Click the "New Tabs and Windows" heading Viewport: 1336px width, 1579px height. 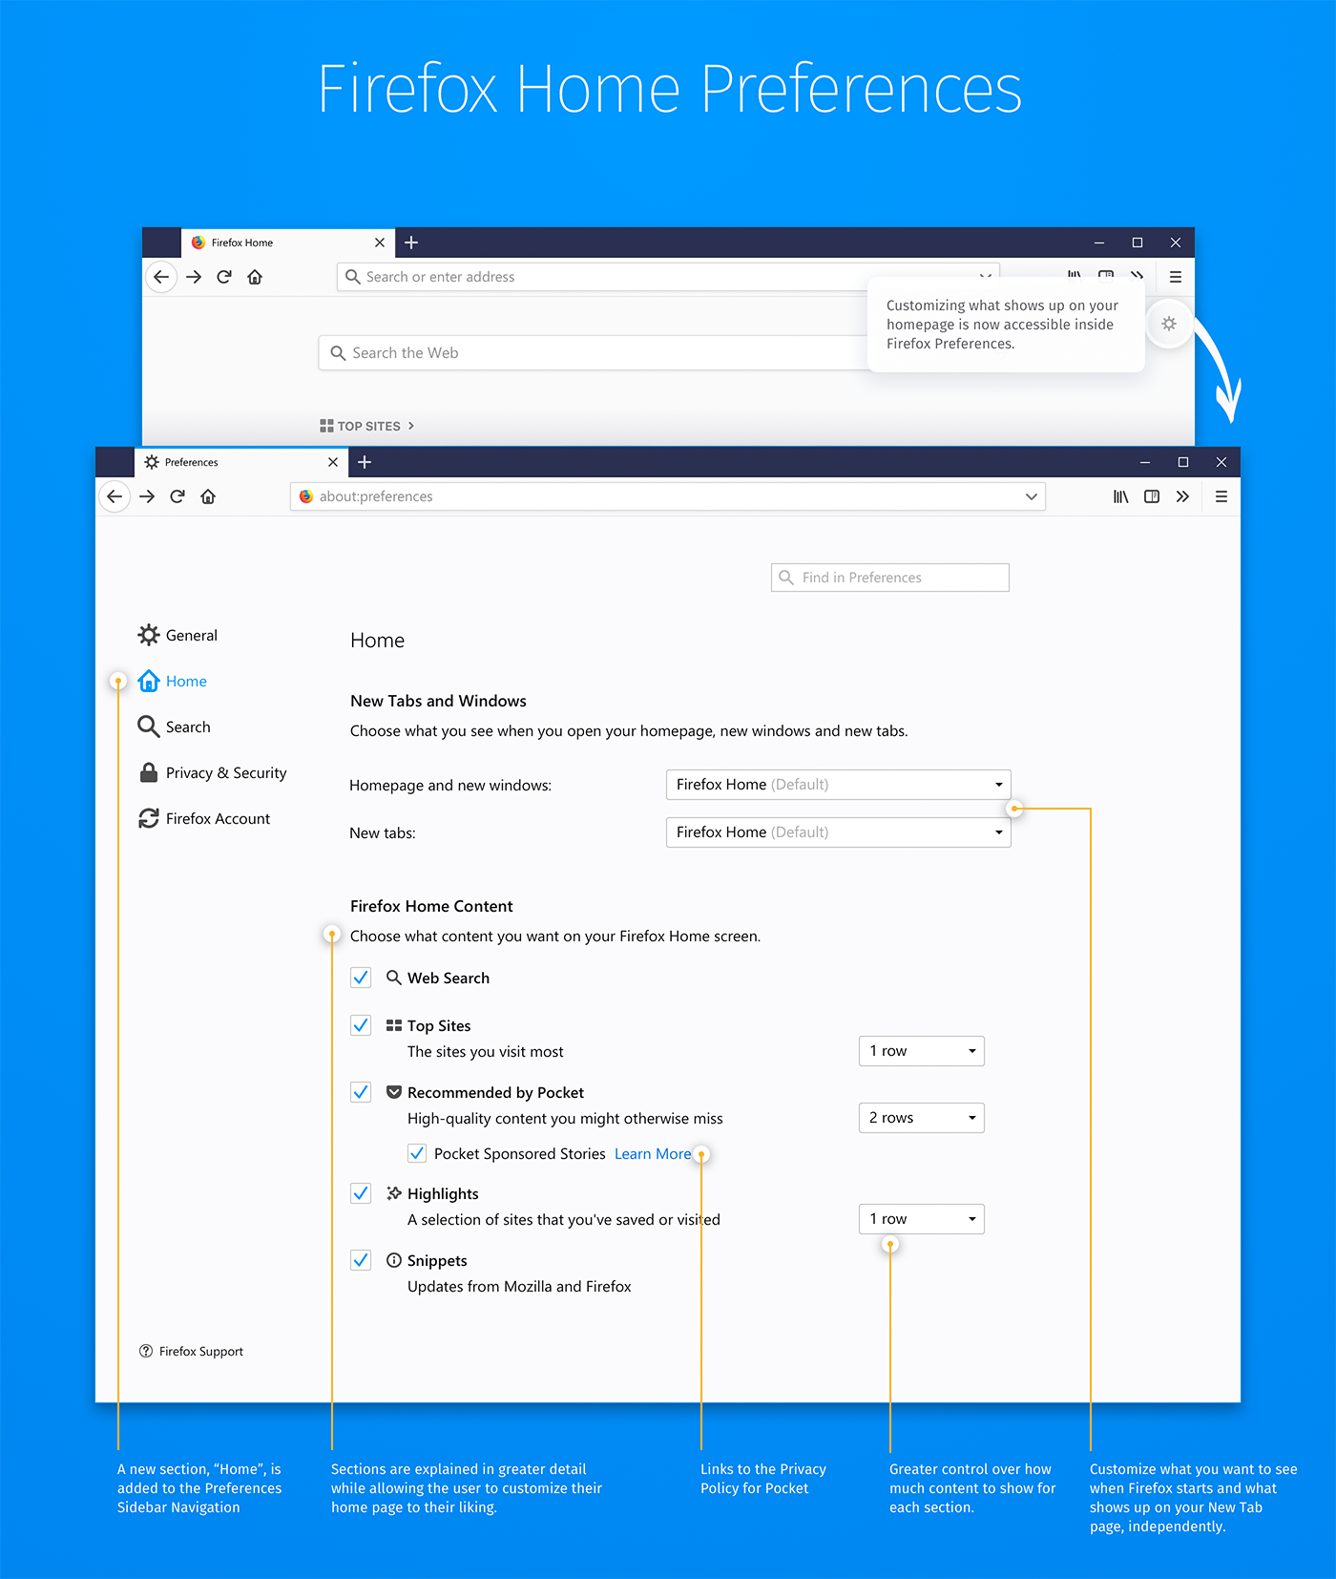point(438,701)
